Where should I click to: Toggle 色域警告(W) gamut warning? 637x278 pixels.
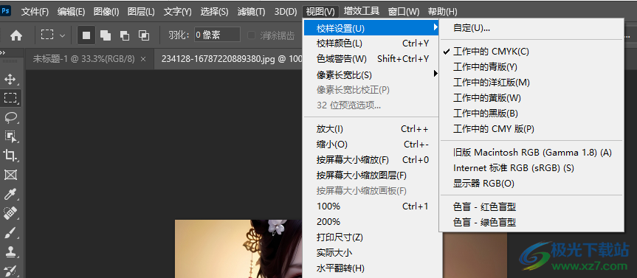coord(371,59)
